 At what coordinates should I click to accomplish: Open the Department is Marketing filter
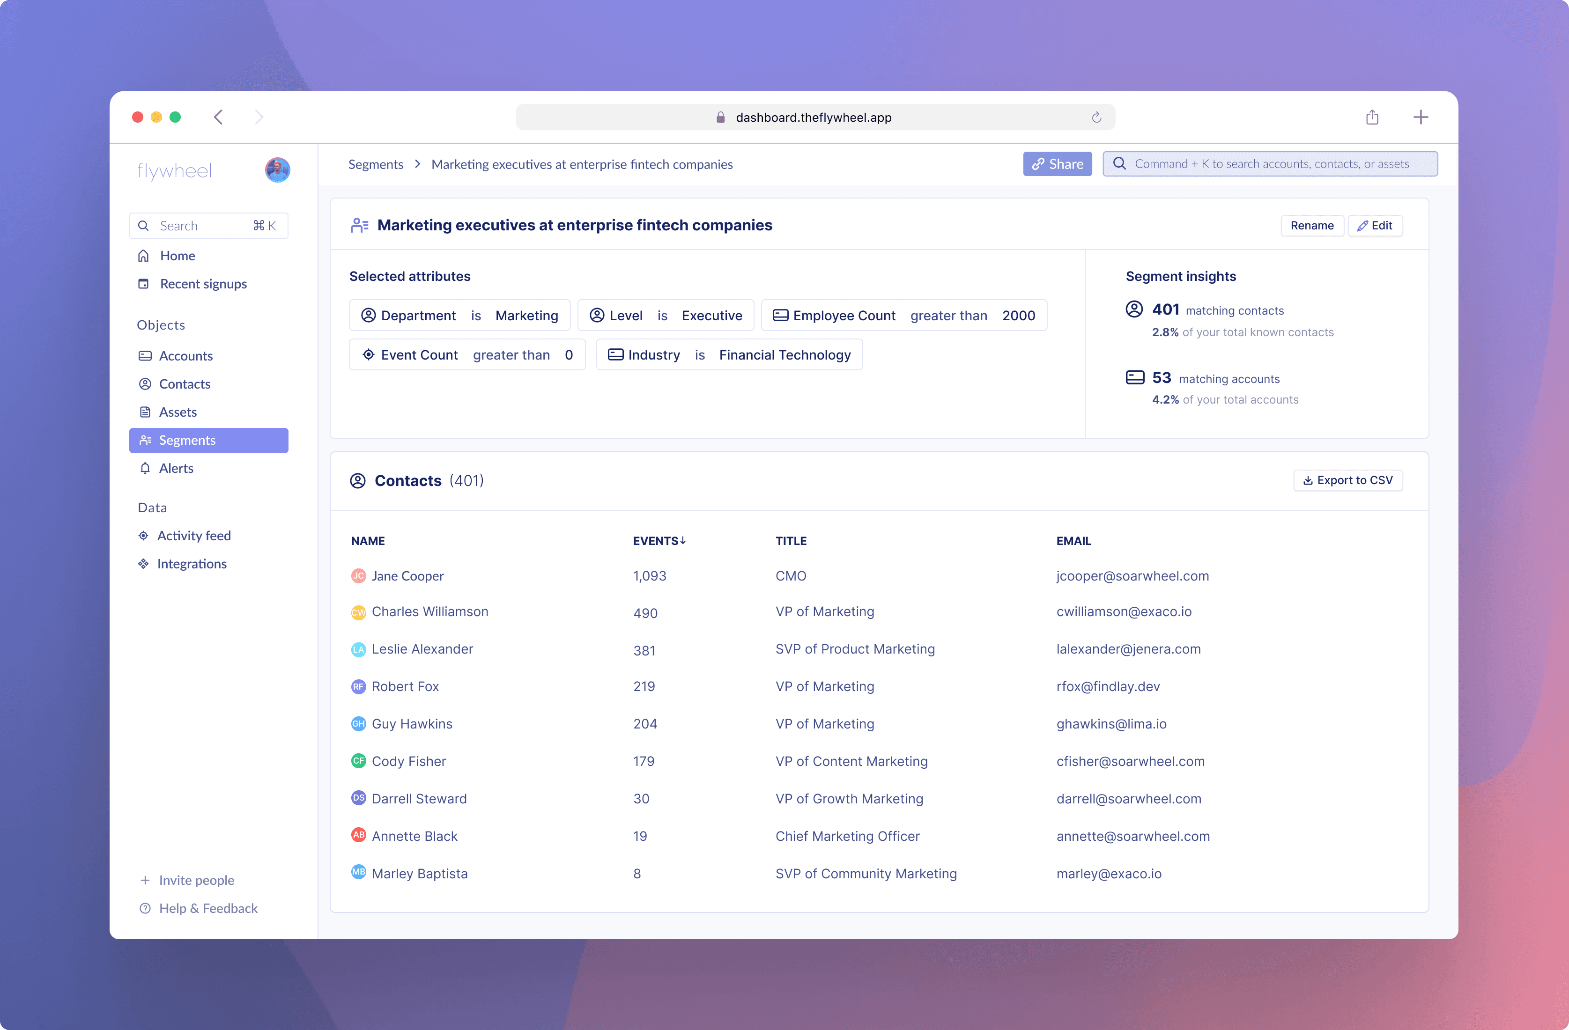(x=459, y=316)
